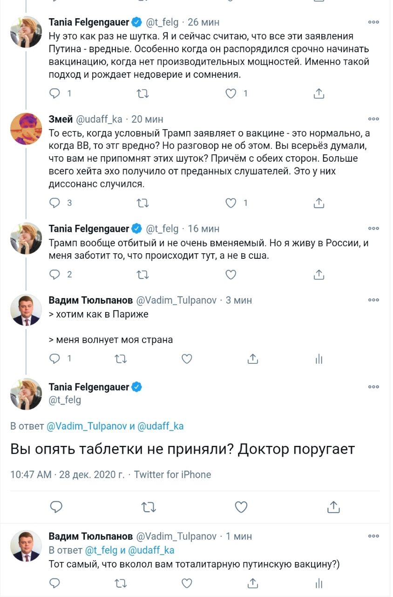The height and width of the screenshot is (597, 393).
Task: View analytics for the 'хотим как в Париже' tweet
Action: [x=319, y=359]
